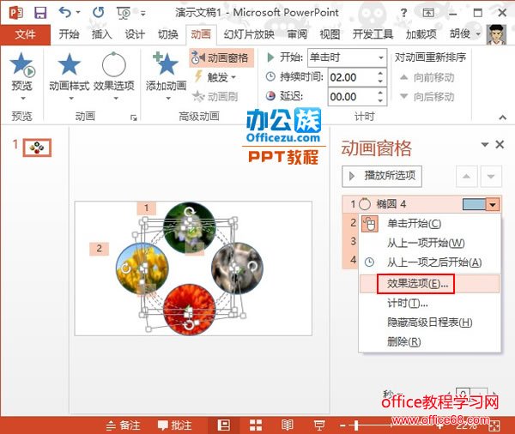
Task: Open the 文件 (File) tab
Action: pyautogui.click(x=25, y=34)
